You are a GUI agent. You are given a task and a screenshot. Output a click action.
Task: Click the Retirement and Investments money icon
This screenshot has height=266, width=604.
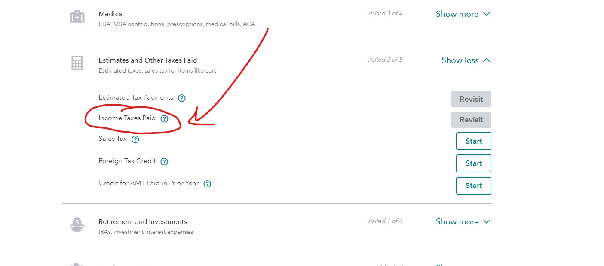77,224
